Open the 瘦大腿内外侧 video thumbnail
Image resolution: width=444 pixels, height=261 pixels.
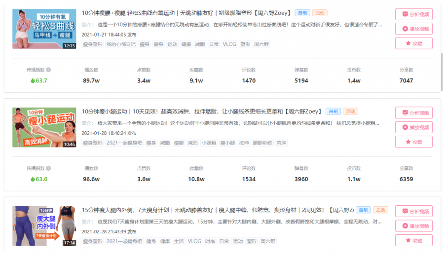44,226
